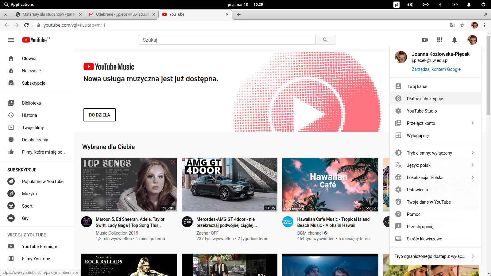The image size is (491, 276).
Task: Open Gry subscription channel
Action: click(37, 218)
